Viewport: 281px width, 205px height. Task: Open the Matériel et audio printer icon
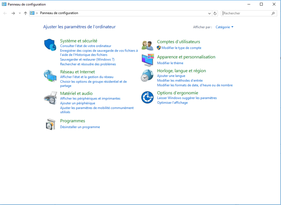[50, 98]
